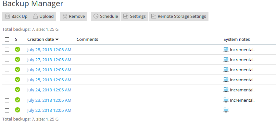This screenshot has height=128, width=276.
Task: Open Remote Storage Settings
Action: click(179, 16)
